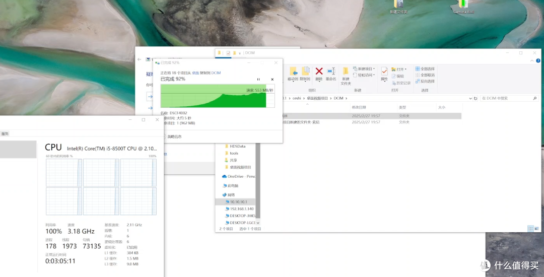Click 反向选择 (Invert selection) in the ribbon
Viewport: 544px width, 277px height.
coord(425,81)
